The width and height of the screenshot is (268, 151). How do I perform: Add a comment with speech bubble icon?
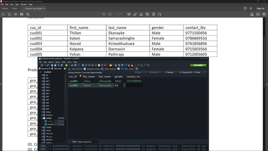point(129,14)
